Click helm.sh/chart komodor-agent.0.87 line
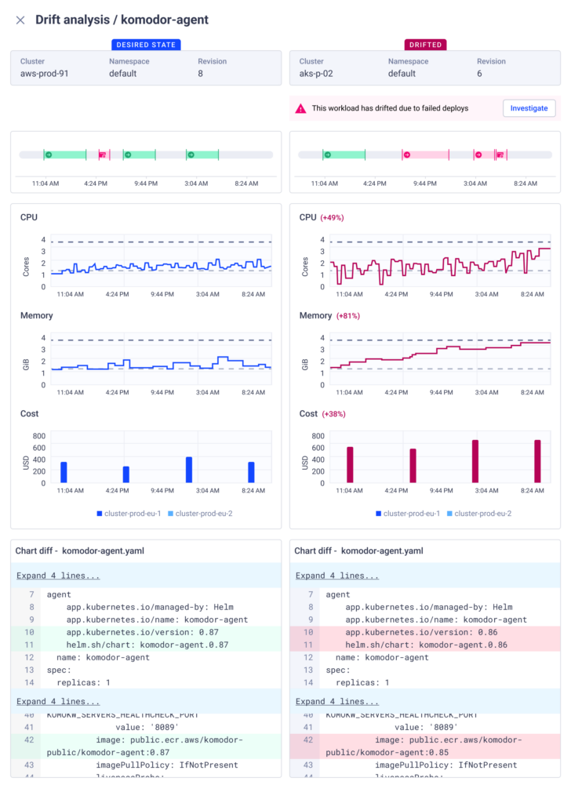Screen dimensions: 571x803 [146, 645]
